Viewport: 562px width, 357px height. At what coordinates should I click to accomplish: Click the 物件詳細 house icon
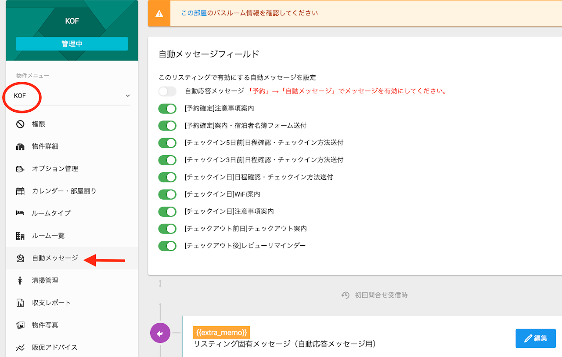point(20,147)
